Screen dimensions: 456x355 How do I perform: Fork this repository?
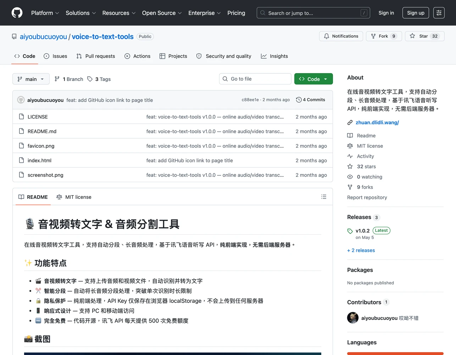pos(384,36)
